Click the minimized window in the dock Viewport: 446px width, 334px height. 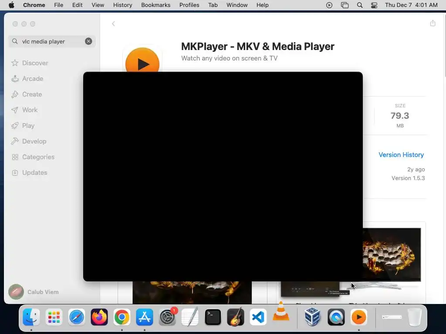click(x=392, y=317)
